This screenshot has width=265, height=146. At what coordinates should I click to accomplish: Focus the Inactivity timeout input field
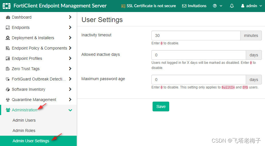click(196, 35)
